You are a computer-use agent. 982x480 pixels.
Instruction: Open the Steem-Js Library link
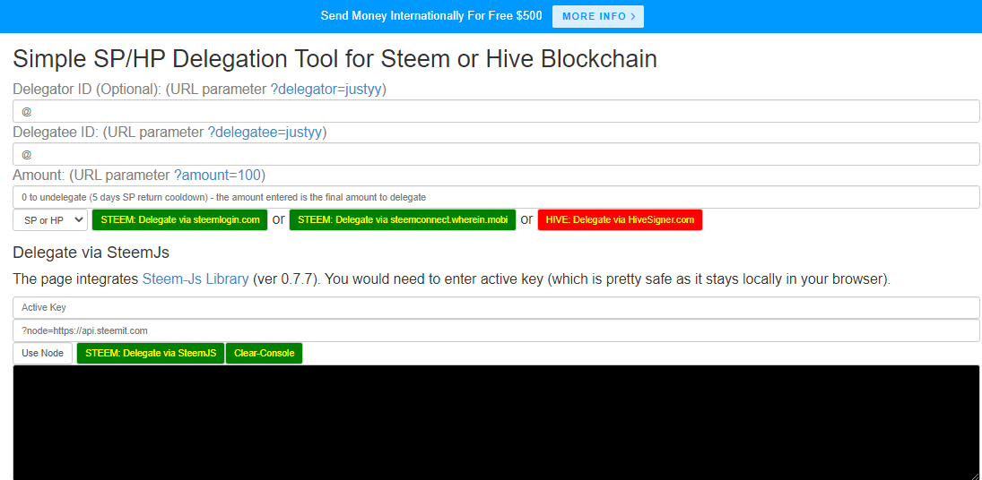pos(196,279)
